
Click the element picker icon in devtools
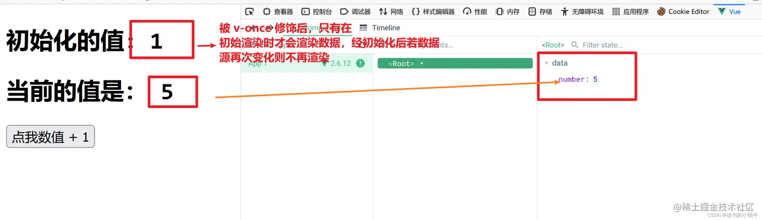coord(249,12)
